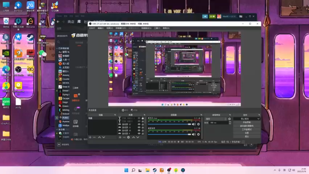Screen dimensions: 309x174
Task: Toggle visibility of Game Capture 11
Action: (x=139, y=128)
